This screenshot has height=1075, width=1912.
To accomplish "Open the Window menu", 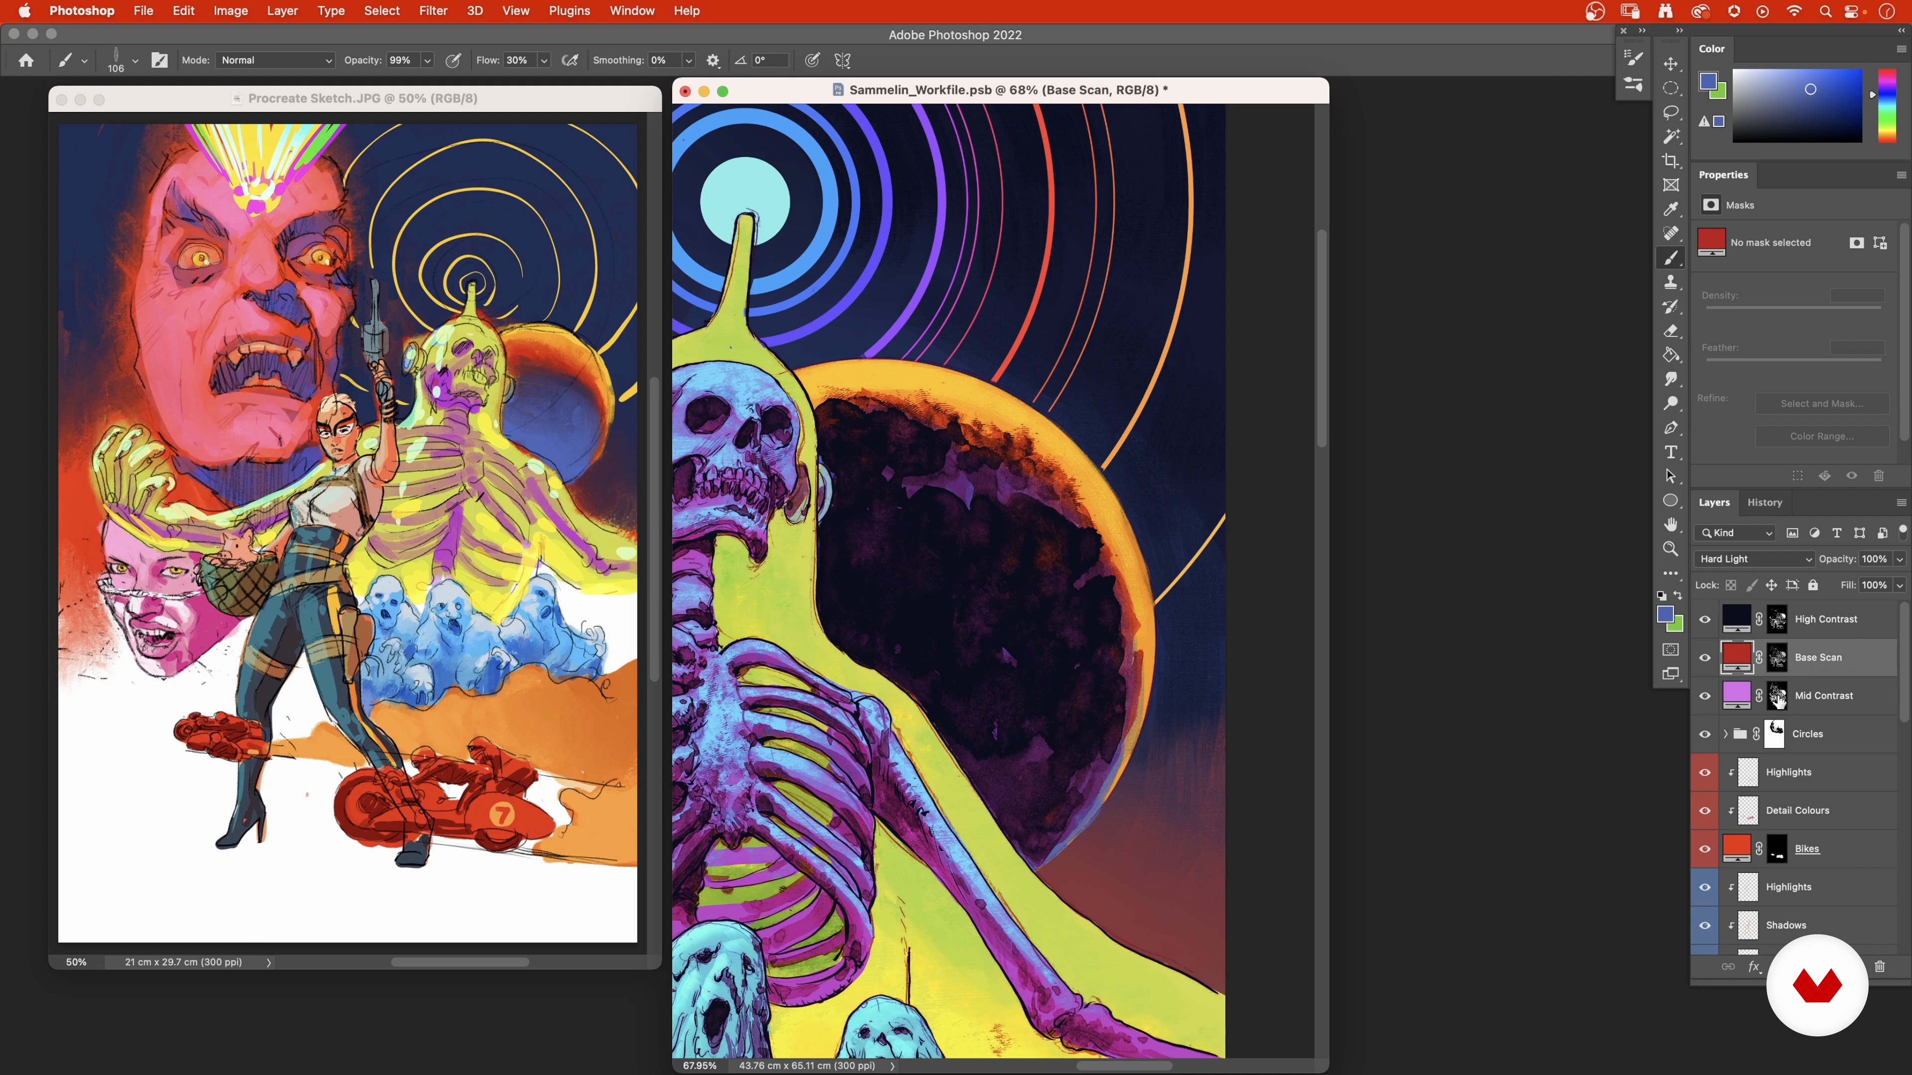I will click(x=632, y=11).
